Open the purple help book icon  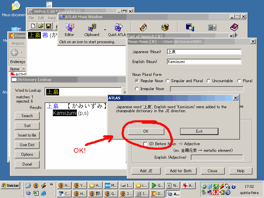(234, 27)
